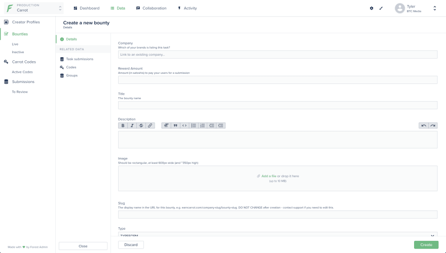
Task: Click Add a file link
Action: pos(269,176)
